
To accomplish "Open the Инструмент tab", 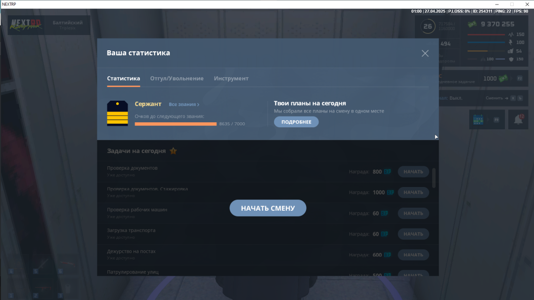I will pyautogui.click(x=231, y=78).
